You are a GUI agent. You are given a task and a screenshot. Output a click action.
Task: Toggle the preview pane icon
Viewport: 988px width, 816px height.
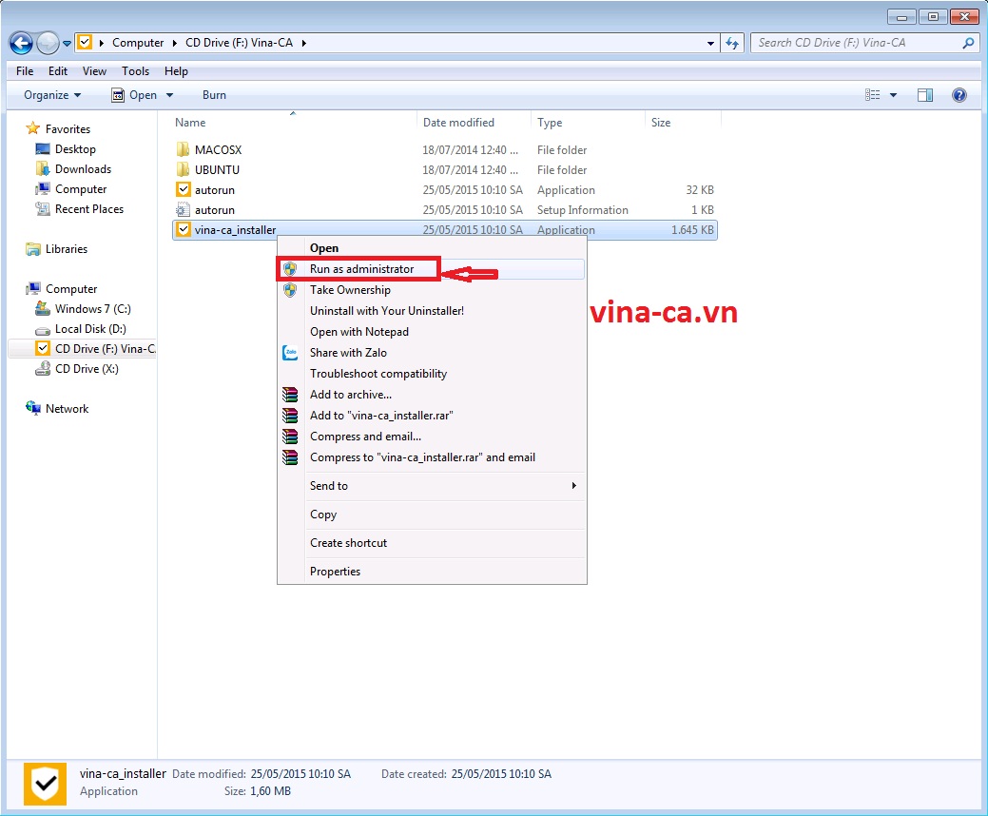point(925,95)
